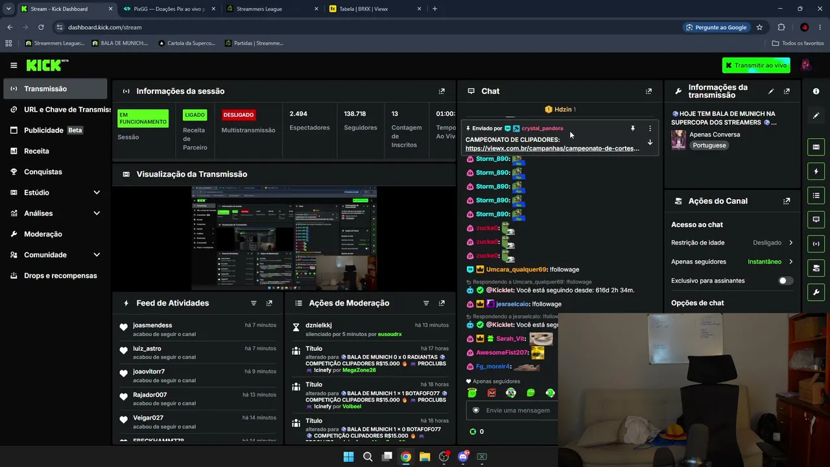
Task: Click Pergunte ao Google button
Action: [716, 27]
